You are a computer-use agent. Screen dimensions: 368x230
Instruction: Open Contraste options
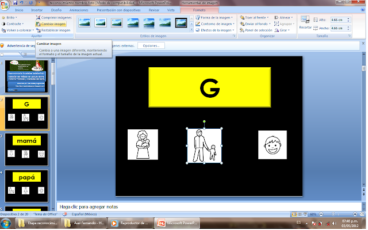(13, 24)
